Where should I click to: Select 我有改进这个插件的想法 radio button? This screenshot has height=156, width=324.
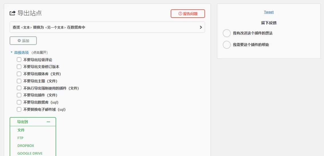tap(227, 33)
